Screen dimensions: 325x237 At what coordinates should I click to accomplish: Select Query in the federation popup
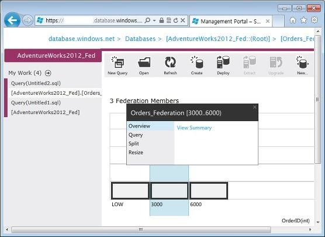[150, 135]
